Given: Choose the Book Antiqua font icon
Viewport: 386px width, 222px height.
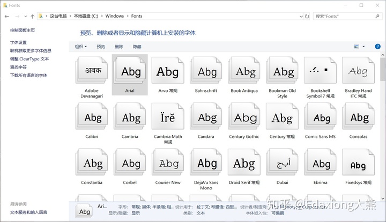Looking at the screenshot, I should pyautogui.click(x=244, y=70).
